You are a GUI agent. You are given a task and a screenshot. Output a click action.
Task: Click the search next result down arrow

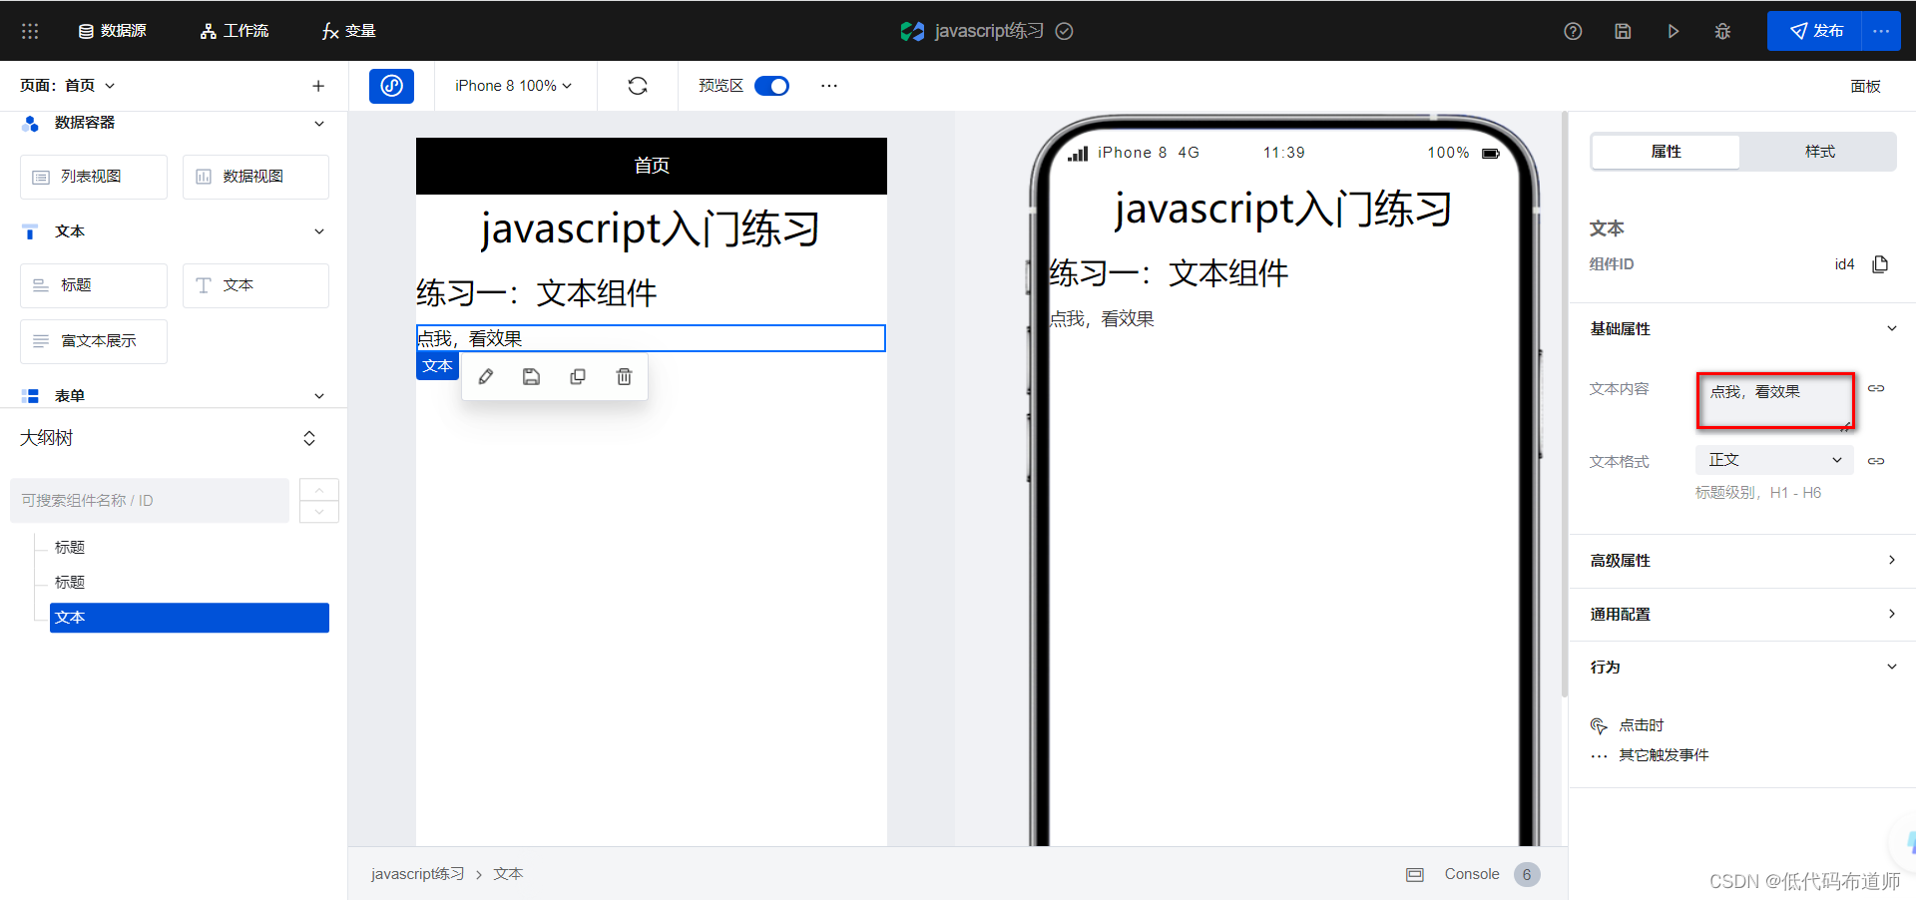319,512
